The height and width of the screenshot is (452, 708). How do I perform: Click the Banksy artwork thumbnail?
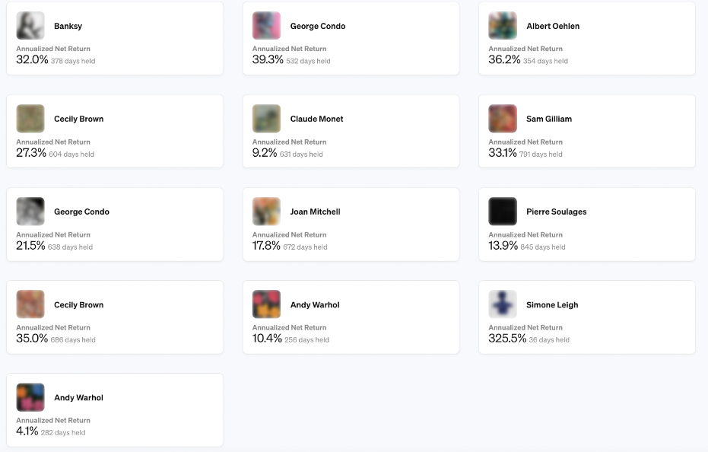point(30,26)
